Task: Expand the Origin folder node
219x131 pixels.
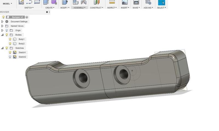Action: click(x=2, y=30)
